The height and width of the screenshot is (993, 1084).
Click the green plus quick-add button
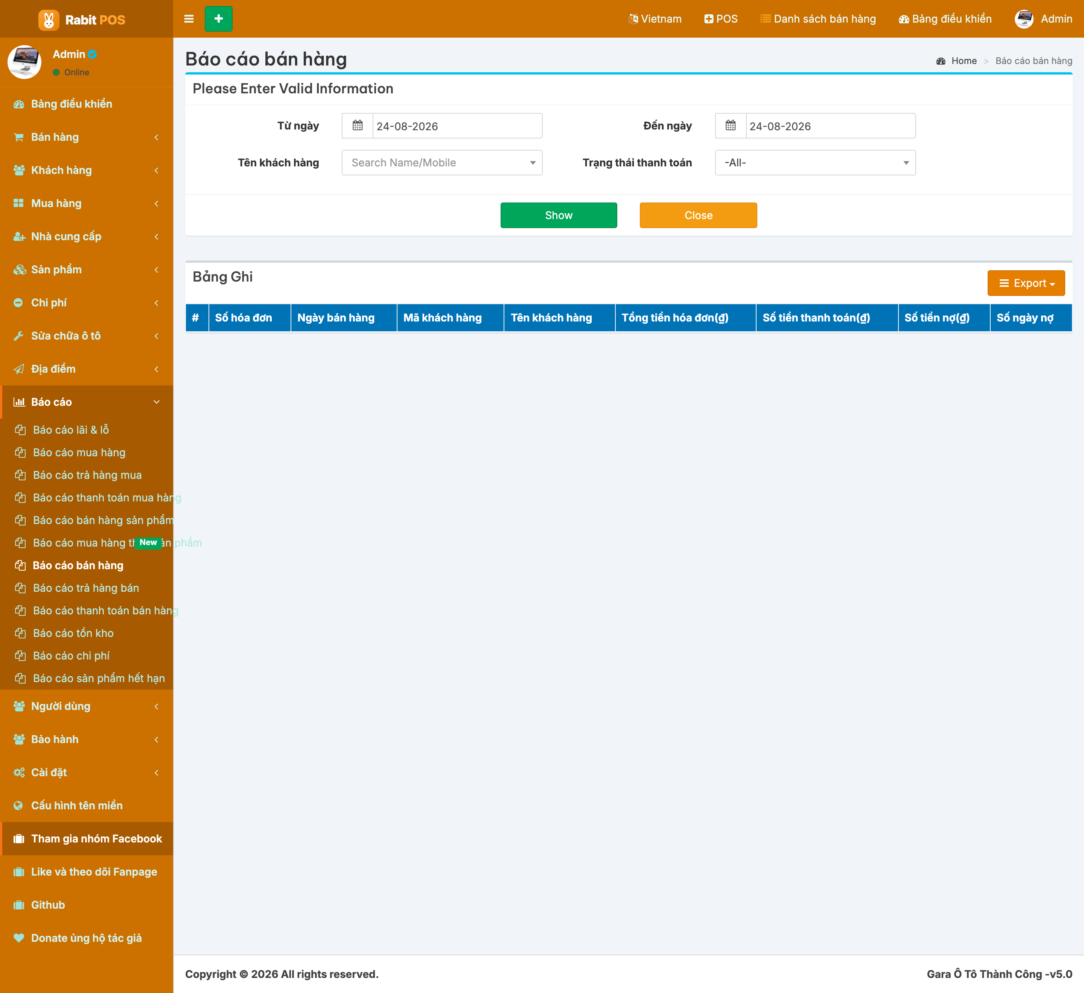tap(218, 19)
